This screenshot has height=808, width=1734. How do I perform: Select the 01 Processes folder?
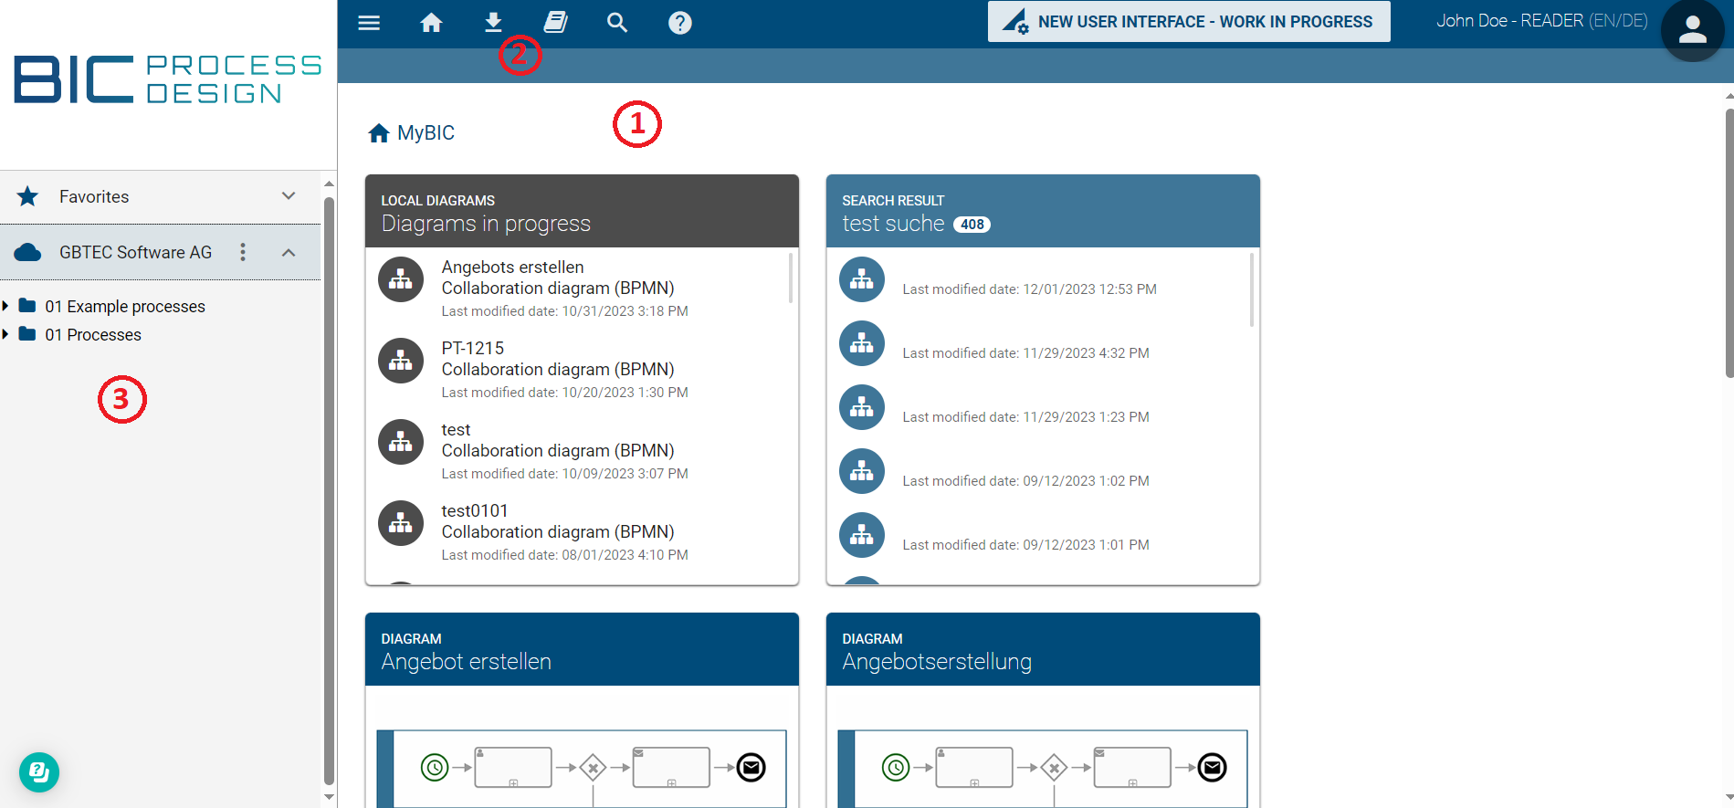(x=92, y=335)
